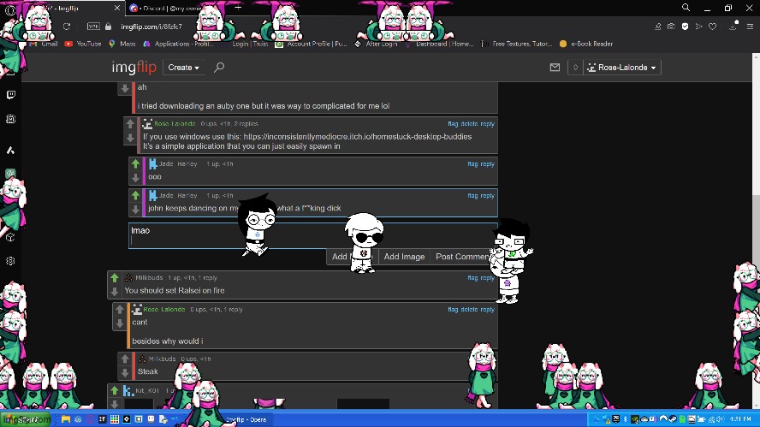Upvote the Kit_Kat comment
This screenshot has height=427, width=760.
pyautogui.click(x=115, y=390)
